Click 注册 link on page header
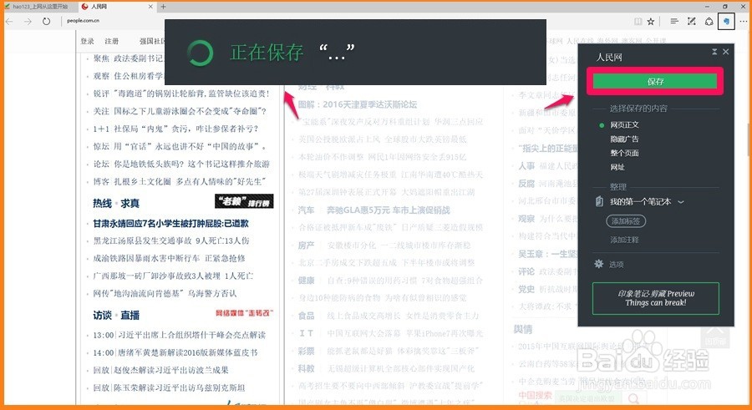This screenshot has height=410, width=752. [x=112, y=41]
